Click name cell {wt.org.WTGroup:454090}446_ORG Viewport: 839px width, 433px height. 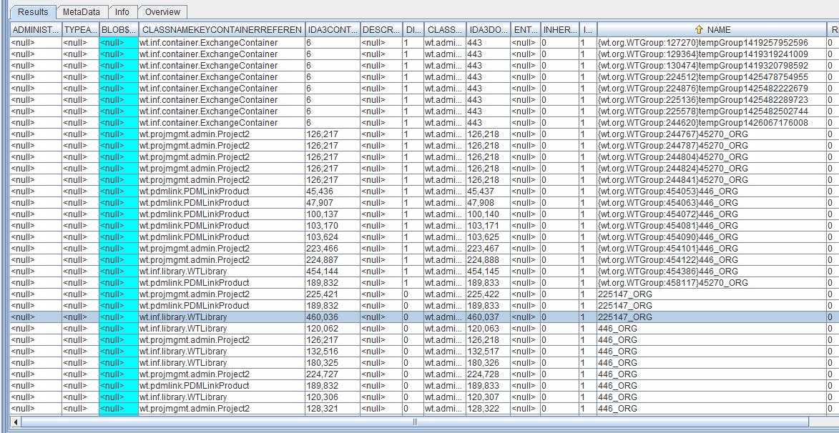[712, 237]
